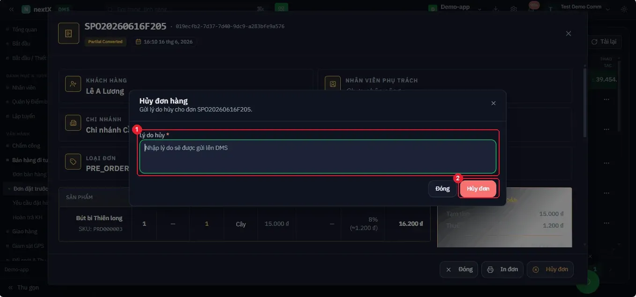Image resolution: width=636 pixels, height=297 pixels.
Task: Open Hoàn trả KH in the sidebar
Action: coord(28,217)
